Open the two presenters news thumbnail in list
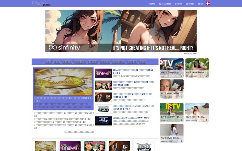The image size is (242, 151). point(104,97)
